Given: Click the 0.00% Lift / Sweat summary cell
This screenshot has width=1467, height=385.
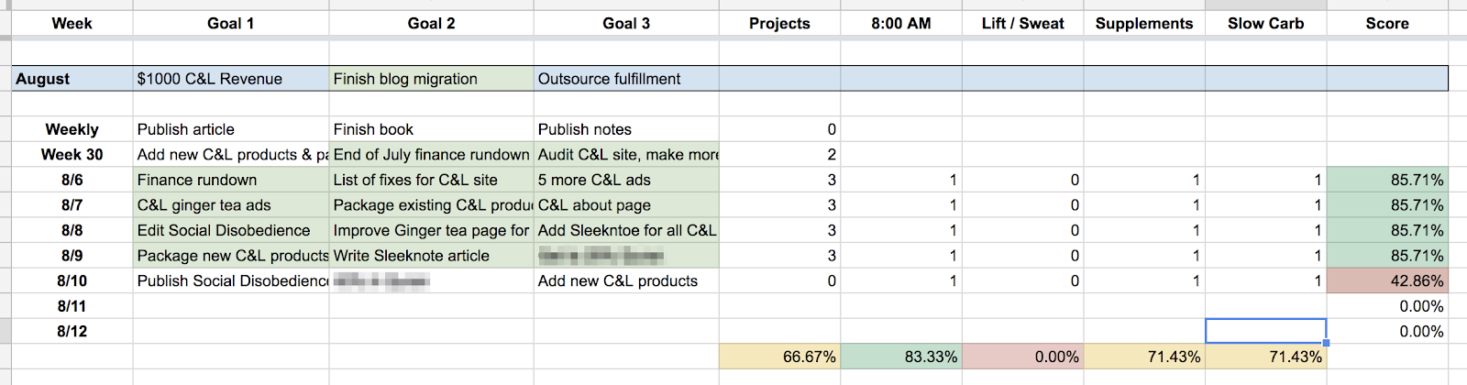Looking at the screenshot, I should tap(1022, 357).
